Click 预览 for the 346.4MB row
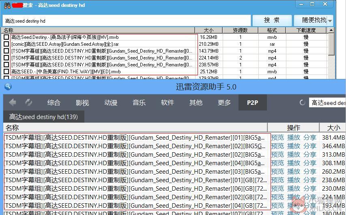The image size is (346, 215). pyautogui.click(x=277, y=146)
